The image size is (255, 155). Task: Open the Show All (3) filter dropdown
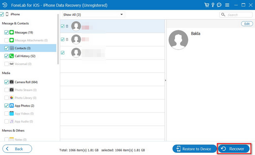(93, 15)
